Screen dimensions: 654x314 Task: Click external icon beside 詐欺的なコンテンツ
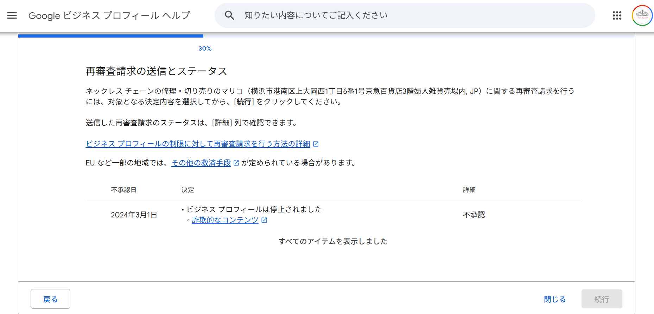point(265,220)
